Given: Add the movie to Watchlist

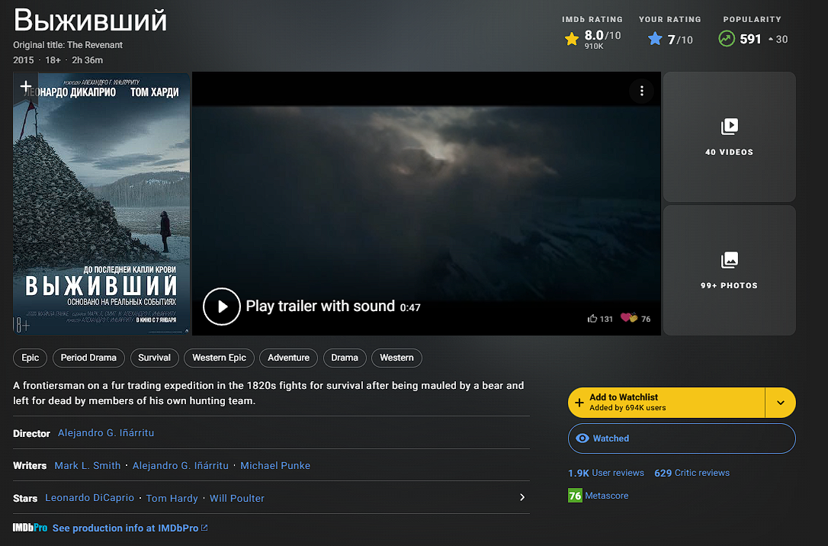Looking at the screenshot, I should (666, 403).
